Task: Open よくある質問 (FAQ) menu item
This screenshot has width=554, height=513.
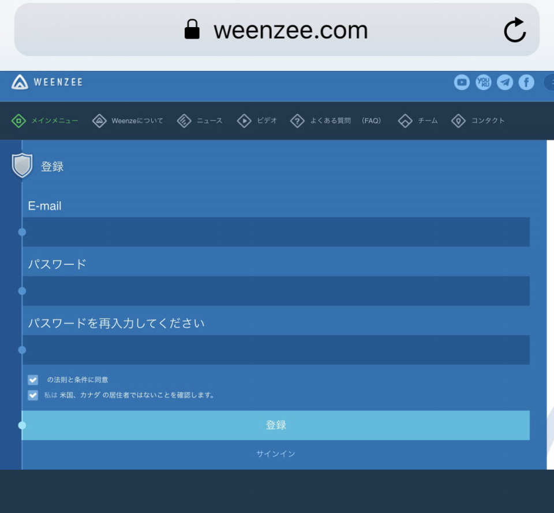Action: pos(336,121)
